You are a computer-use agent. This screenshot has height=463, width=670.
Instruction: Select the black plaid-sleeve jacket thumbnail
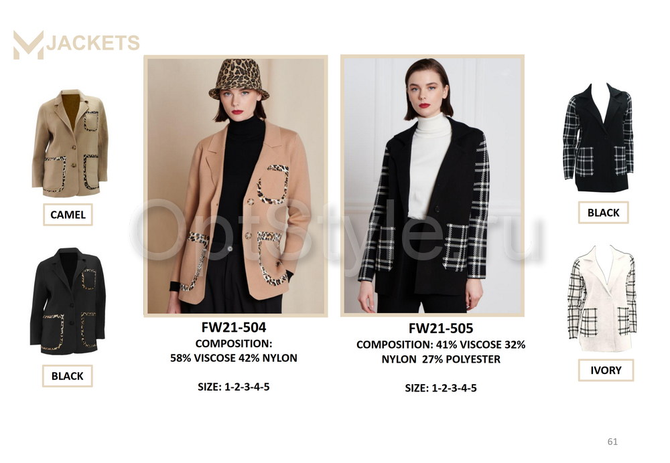click(598, 137)
